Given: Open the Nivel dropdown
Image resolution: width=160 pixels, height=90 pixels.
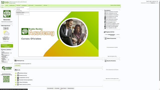Looking at the screenshot, I should point(5,55).
